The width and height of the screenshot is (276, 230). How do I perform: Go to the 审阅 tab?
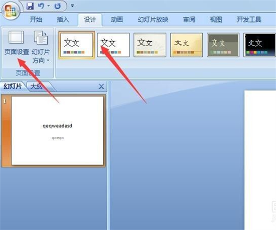189,19
